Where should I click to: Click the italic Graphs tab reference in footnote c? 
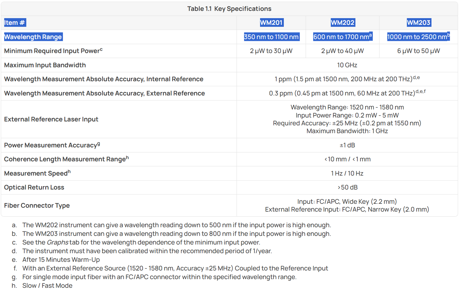(58, 242)
